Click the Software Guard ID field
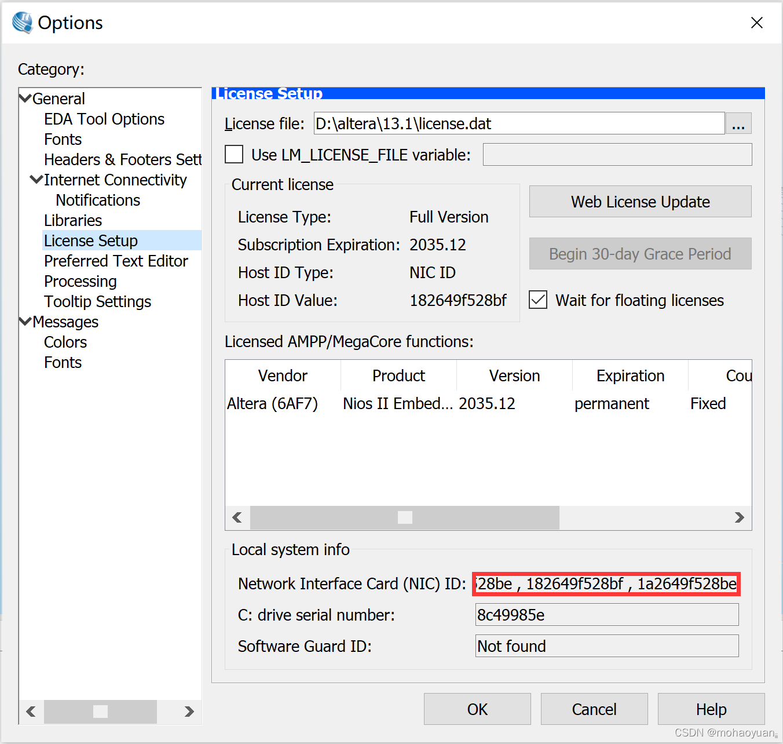 click(607, 646)
